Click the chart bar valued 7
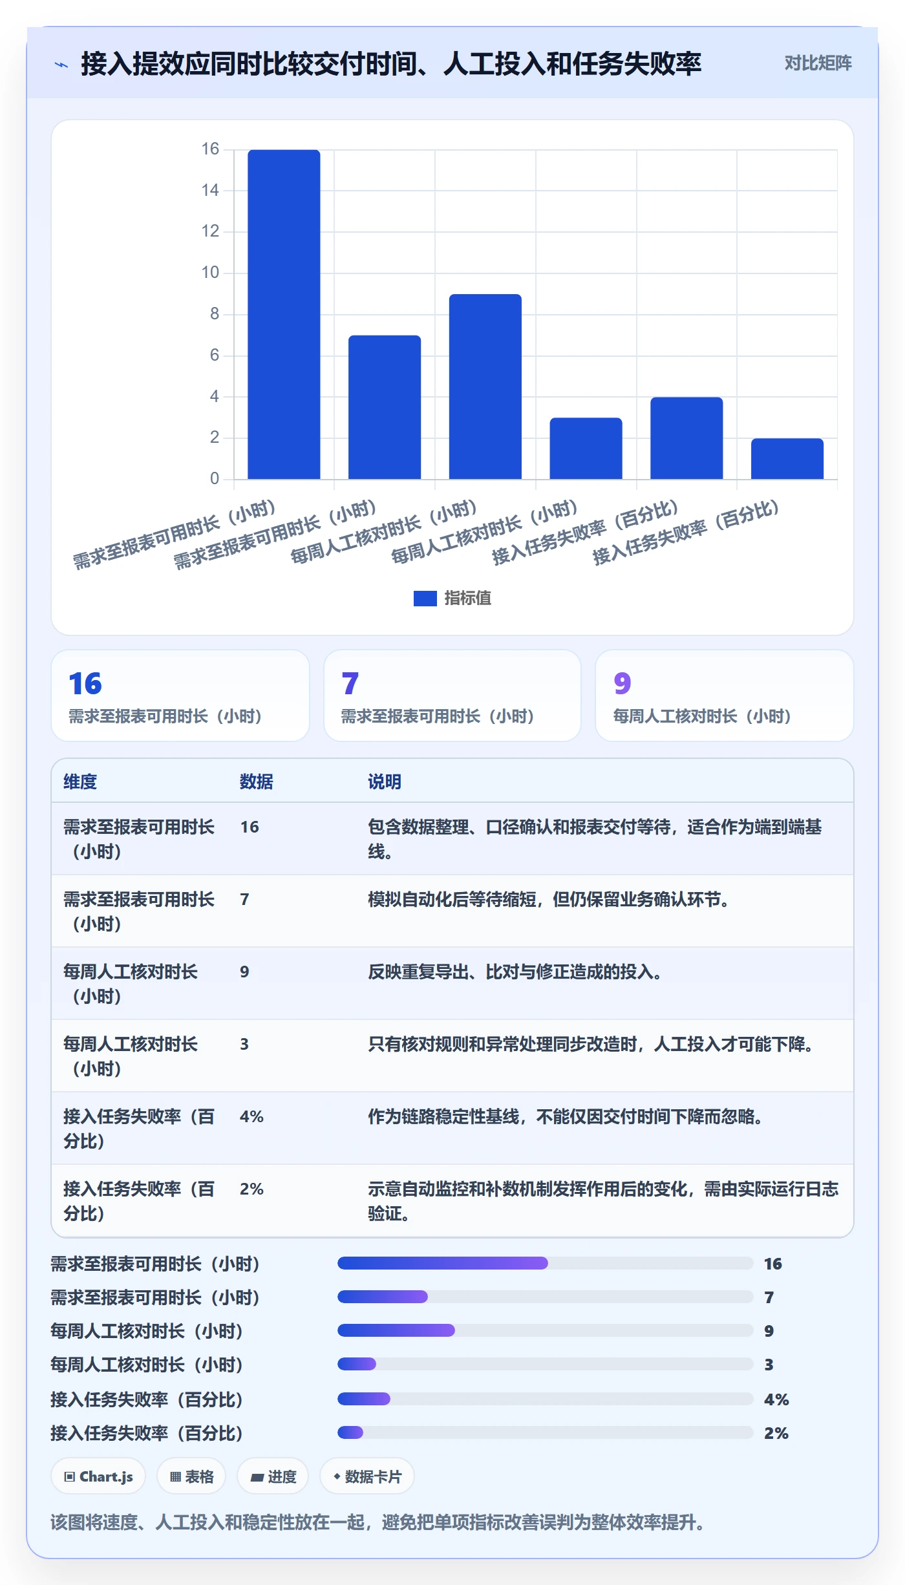The width and height of the screenshot is (905, 1585). tap(385, 407)
